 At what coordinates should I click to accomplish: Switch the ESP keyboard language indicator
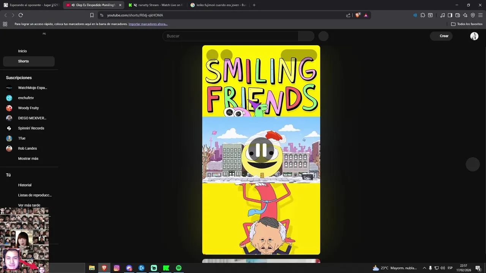pos(450,268)
